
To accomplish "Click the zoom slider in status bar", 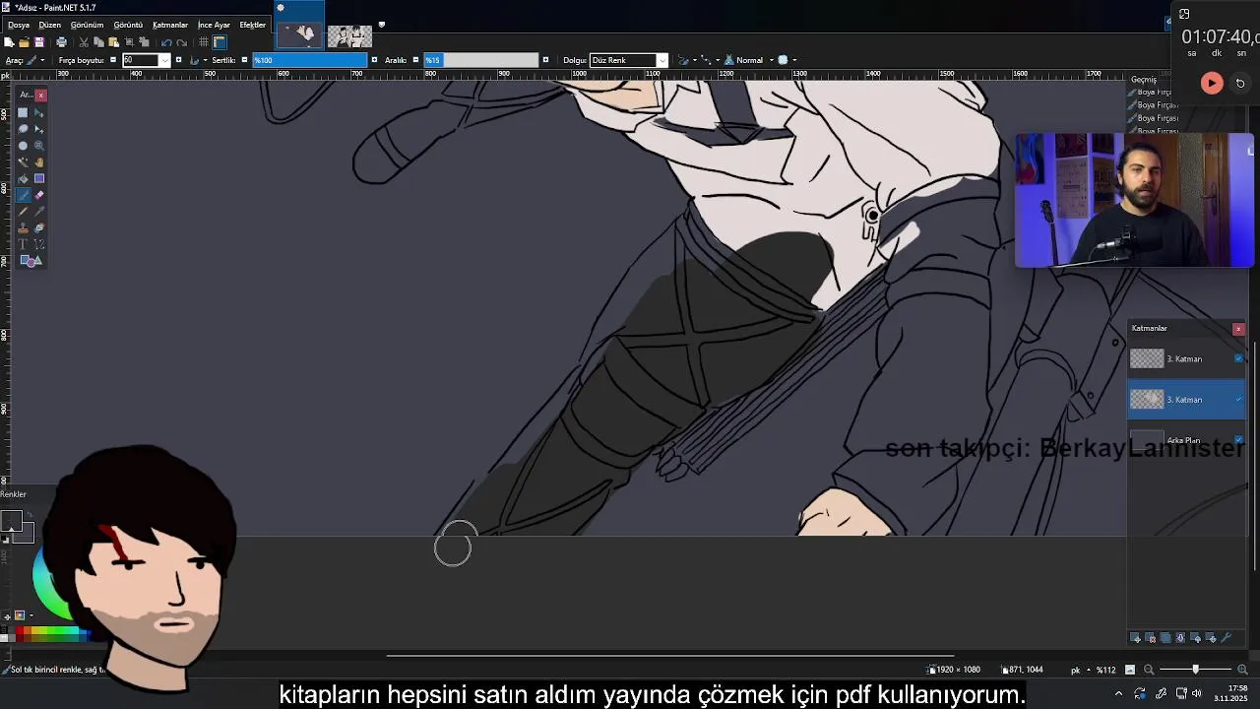I will pyautogui.click(x=1195, y=670).
